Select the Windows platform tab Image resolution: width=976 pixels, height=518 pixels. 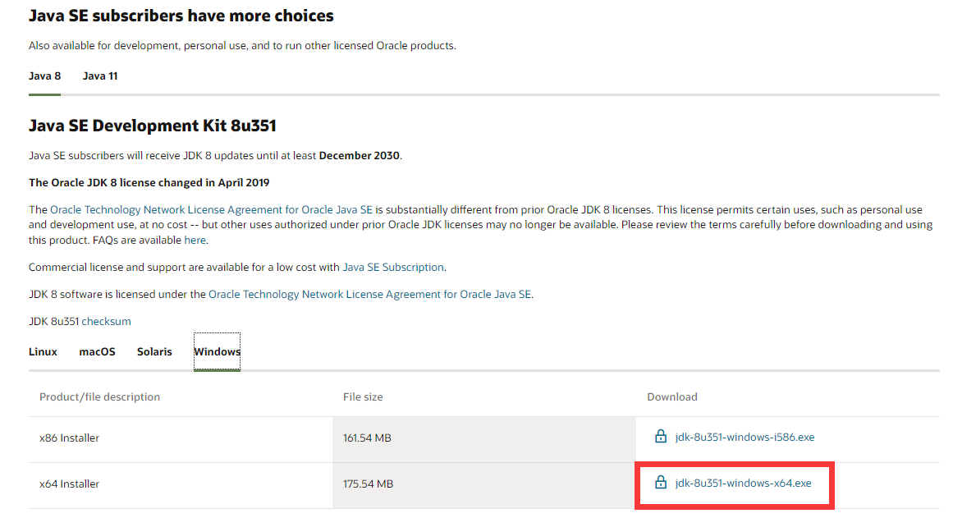(217, 352)
